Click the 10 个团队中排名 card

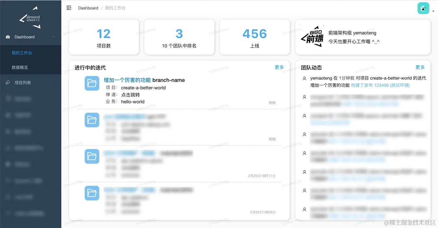tap(179, 37)
